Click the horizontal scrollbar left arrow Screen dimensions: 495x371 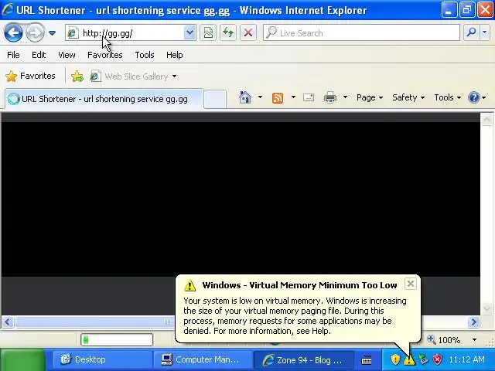8,322
